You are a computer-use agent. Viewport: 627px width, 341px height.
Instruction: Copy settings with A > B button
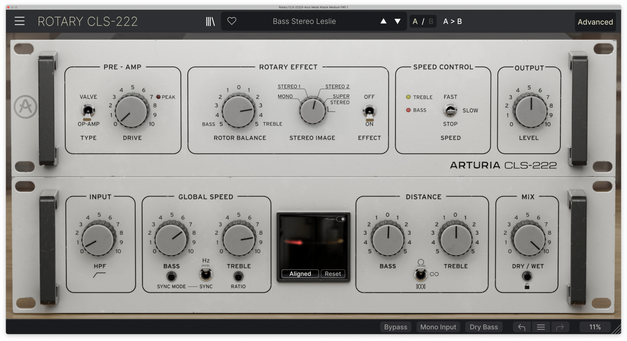coord(452,21)
